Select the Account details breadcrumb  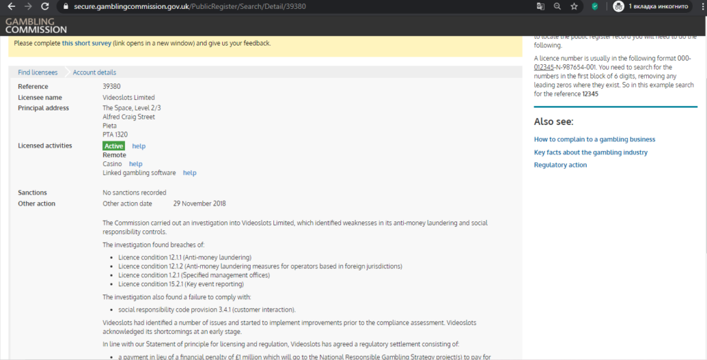(x=95, y=72)
